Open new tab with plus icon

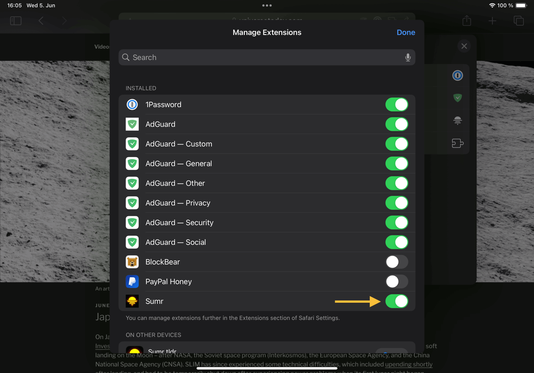pyautogui.click(x=492, y=20)
